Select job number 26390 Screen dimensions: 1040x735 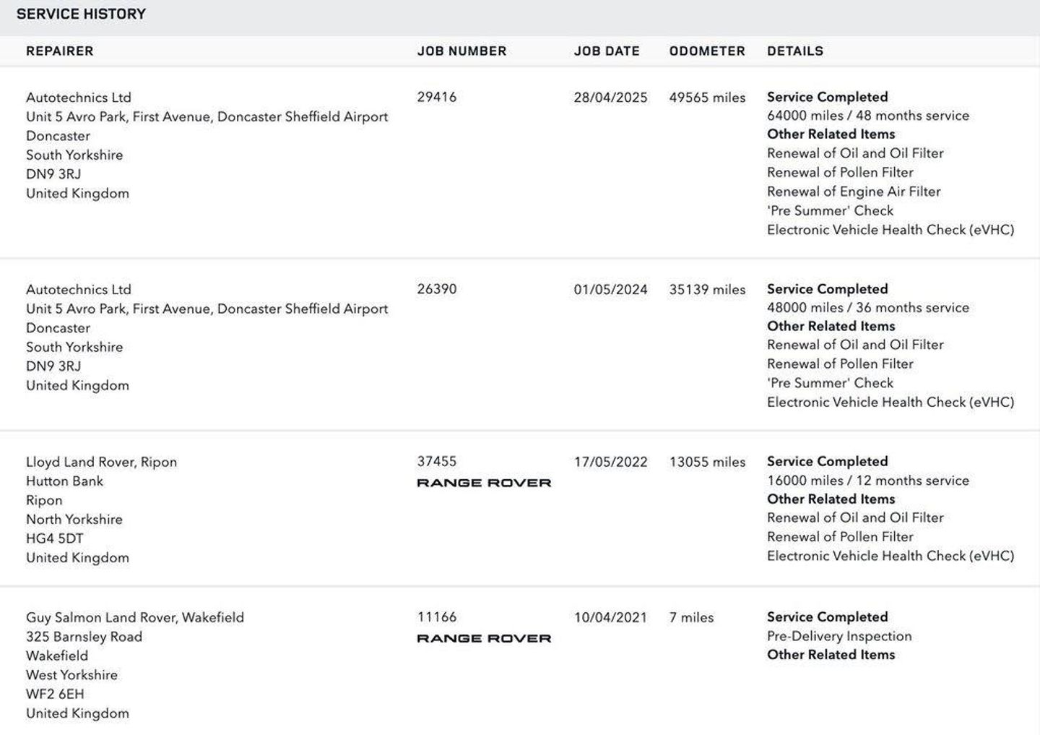437,289
